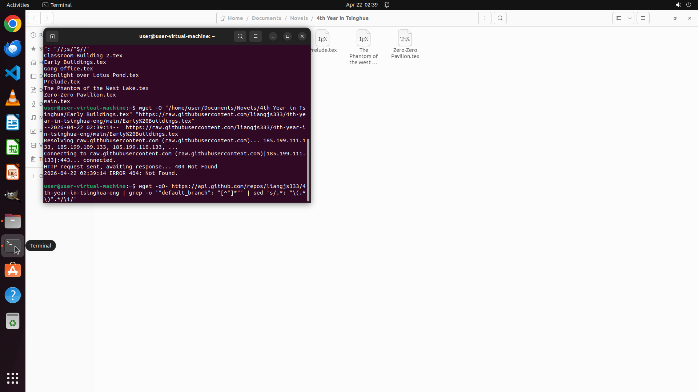The image size is (698, 392).
Task: Show the applications grid
Action: [13, 378]
